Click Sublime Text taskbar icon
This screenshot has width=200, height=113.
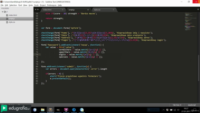(x=50, y=110)
